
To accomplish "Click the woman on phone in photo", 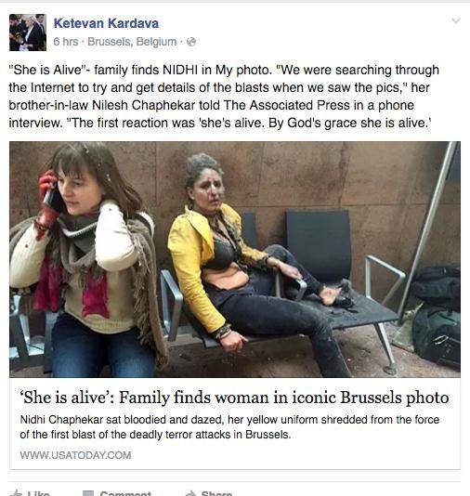I will (85, 259).
